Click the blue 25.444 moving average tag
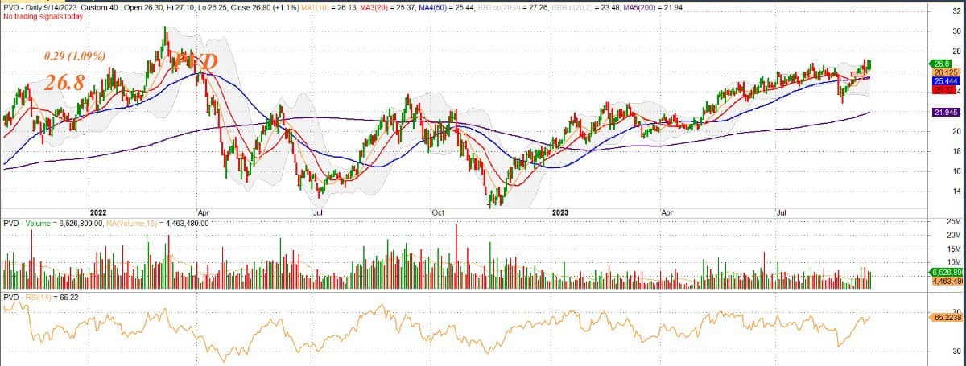The width and height of the screenshot is (966, 366). (946, 81)
